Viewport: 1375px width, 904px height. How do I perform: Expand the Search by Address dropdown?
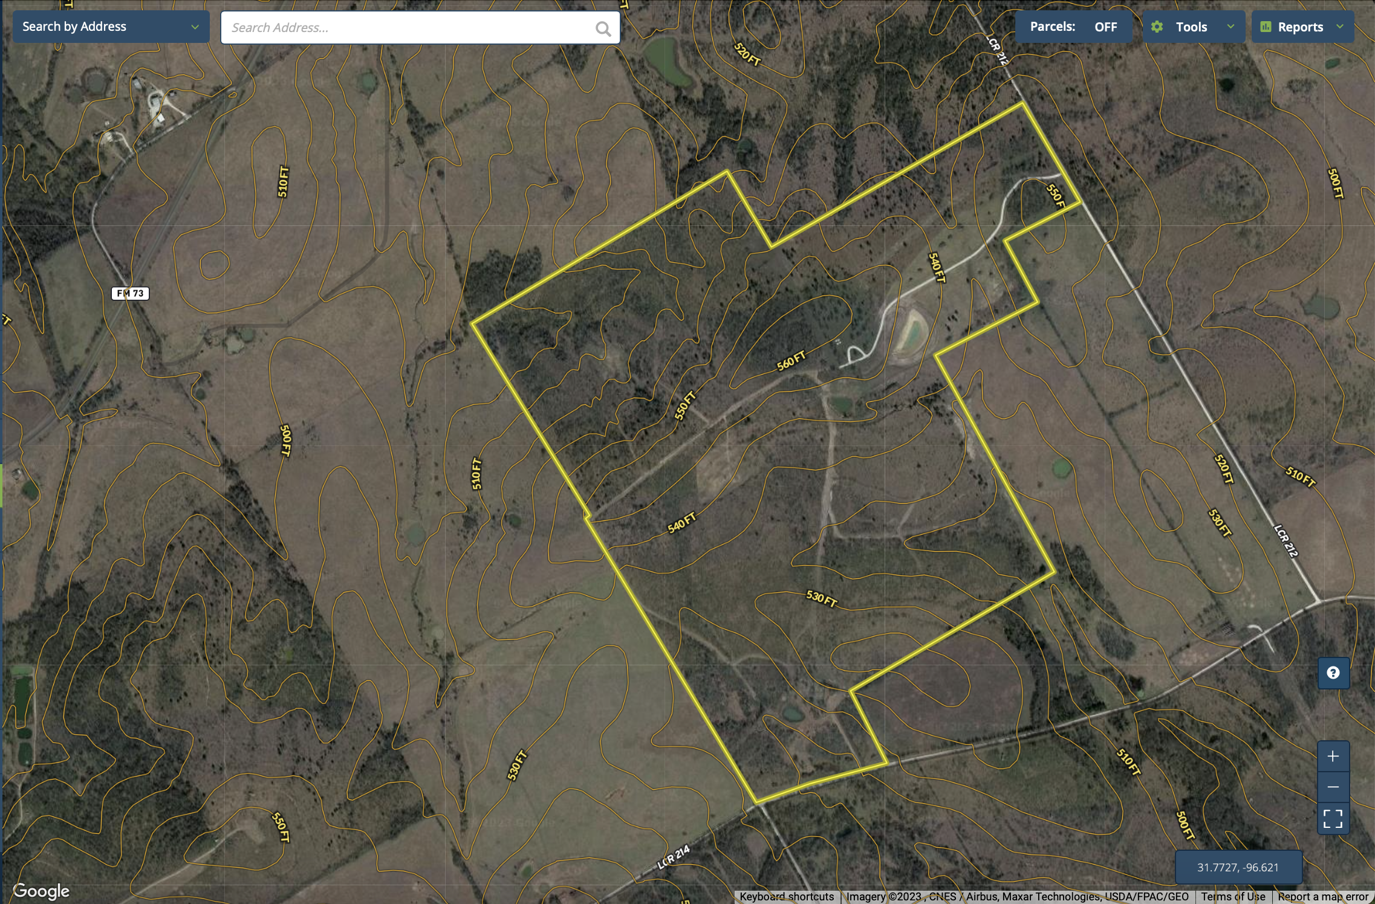[x=195, y=27]
